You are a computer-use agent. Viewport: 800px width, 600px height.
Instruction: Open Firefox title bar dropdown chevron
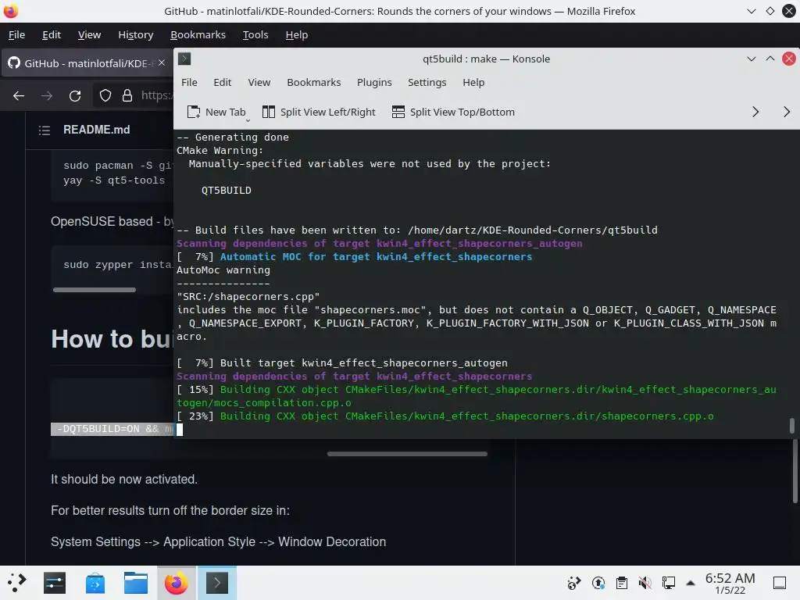[x=751, y=11]
